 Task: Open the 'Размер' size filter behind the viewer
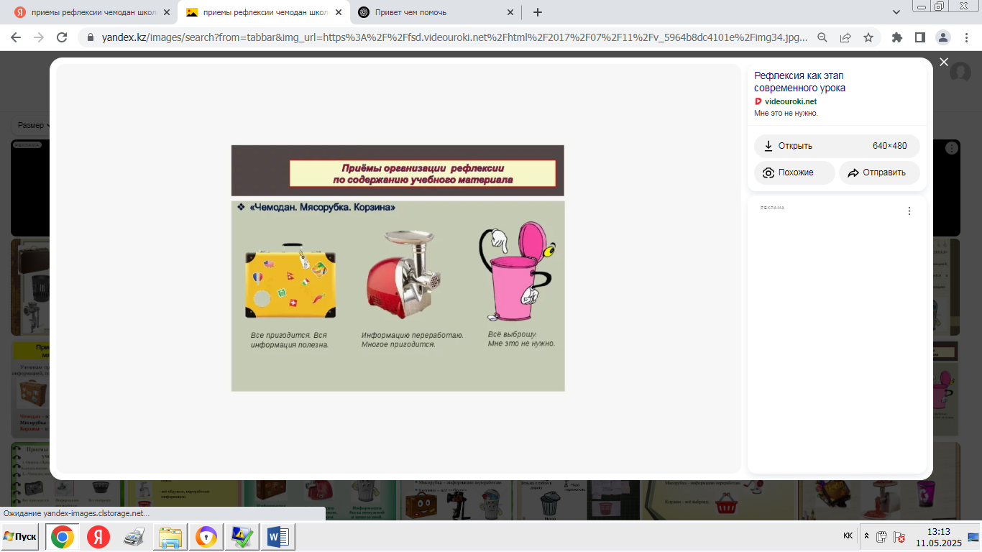tap(30, 125)
